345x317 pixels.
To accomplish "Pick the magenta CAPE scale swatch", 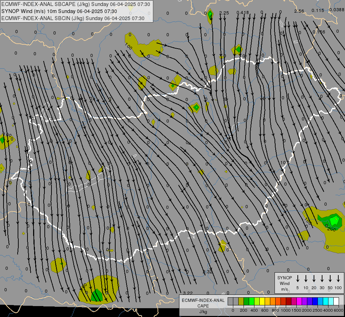I will coord(300,301).
